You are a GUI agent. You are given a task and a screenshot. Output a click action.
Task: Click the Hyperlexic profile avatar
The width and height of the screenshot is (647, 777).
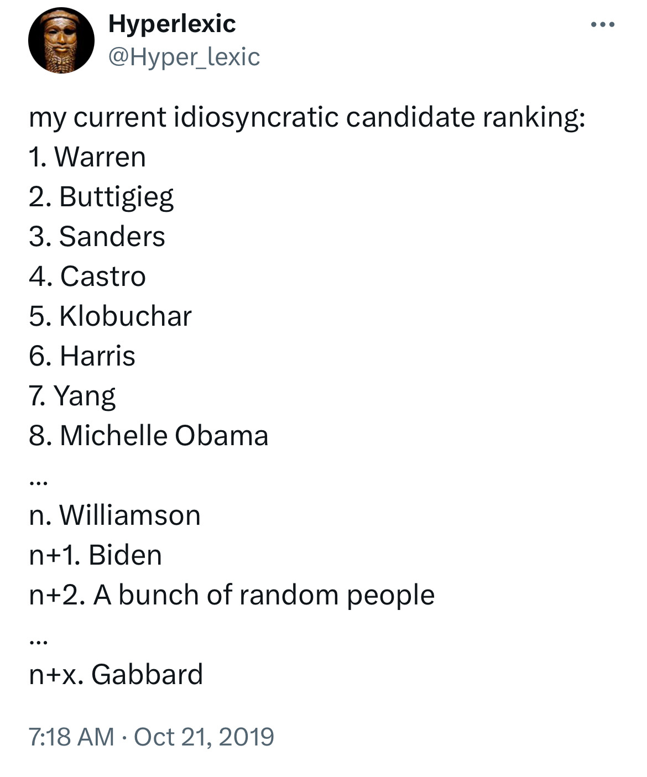pyautogui.click(x=61, y=41)
